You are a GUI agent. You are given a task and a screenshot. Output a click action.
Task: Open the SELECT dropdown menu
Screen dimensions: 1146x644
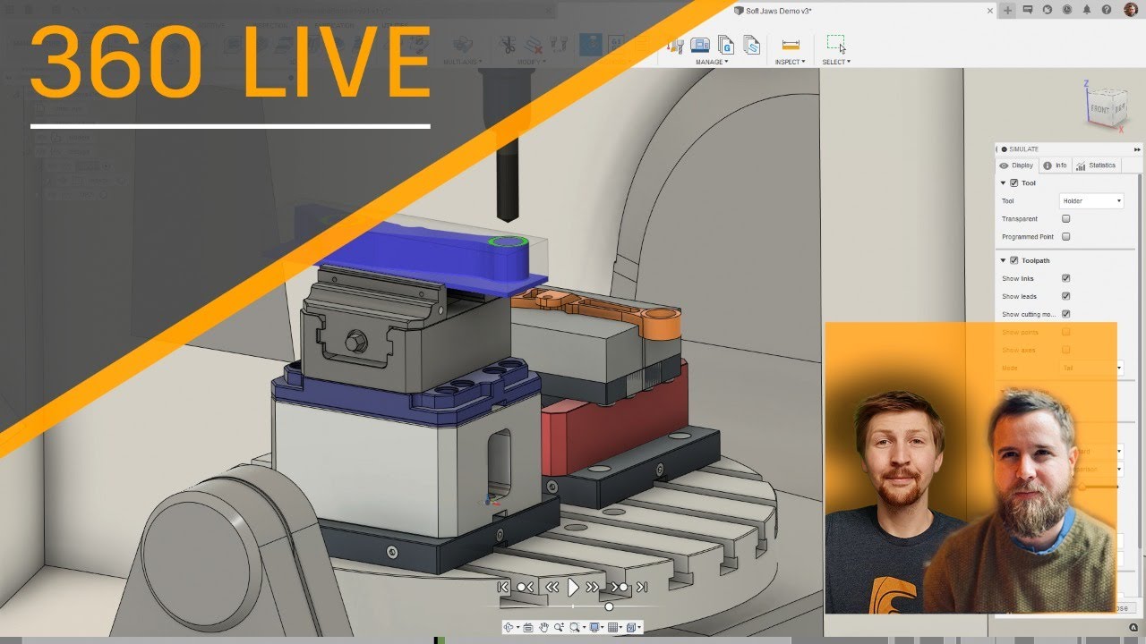[x=836, y=62]
